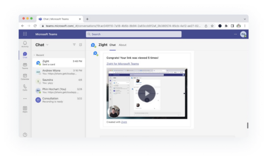Viewport: 267px width, 160px height.
Task: Switch to the About tab of Zight
Action: tap(122, 45)
